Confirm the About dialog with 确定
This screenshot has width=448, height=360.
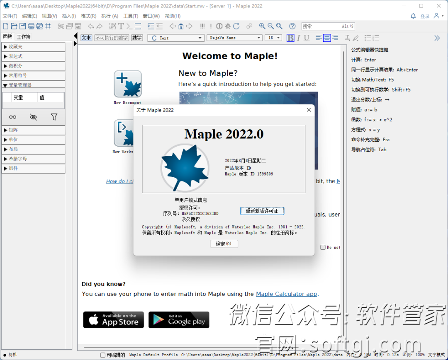click(224, 244)
